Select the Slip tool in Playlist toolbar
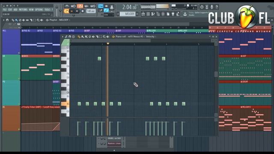The width and height of the screenshot is (274, 154). [27, 20]
